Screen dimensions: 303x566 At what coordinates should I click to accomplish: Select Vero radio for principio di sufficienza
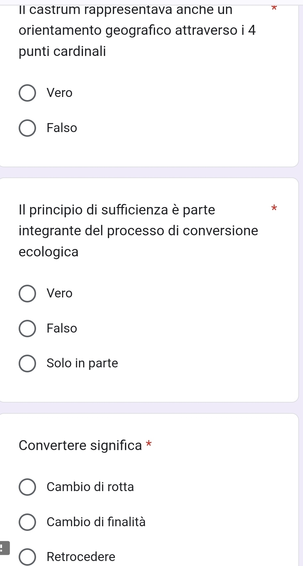[x=27, y=293]
